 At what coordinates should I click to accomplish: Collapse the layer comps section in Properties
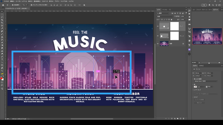pyautogui.click(x=193, y=90)
